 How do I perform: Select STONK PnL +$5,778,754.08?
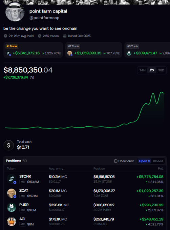click(150, 177)
